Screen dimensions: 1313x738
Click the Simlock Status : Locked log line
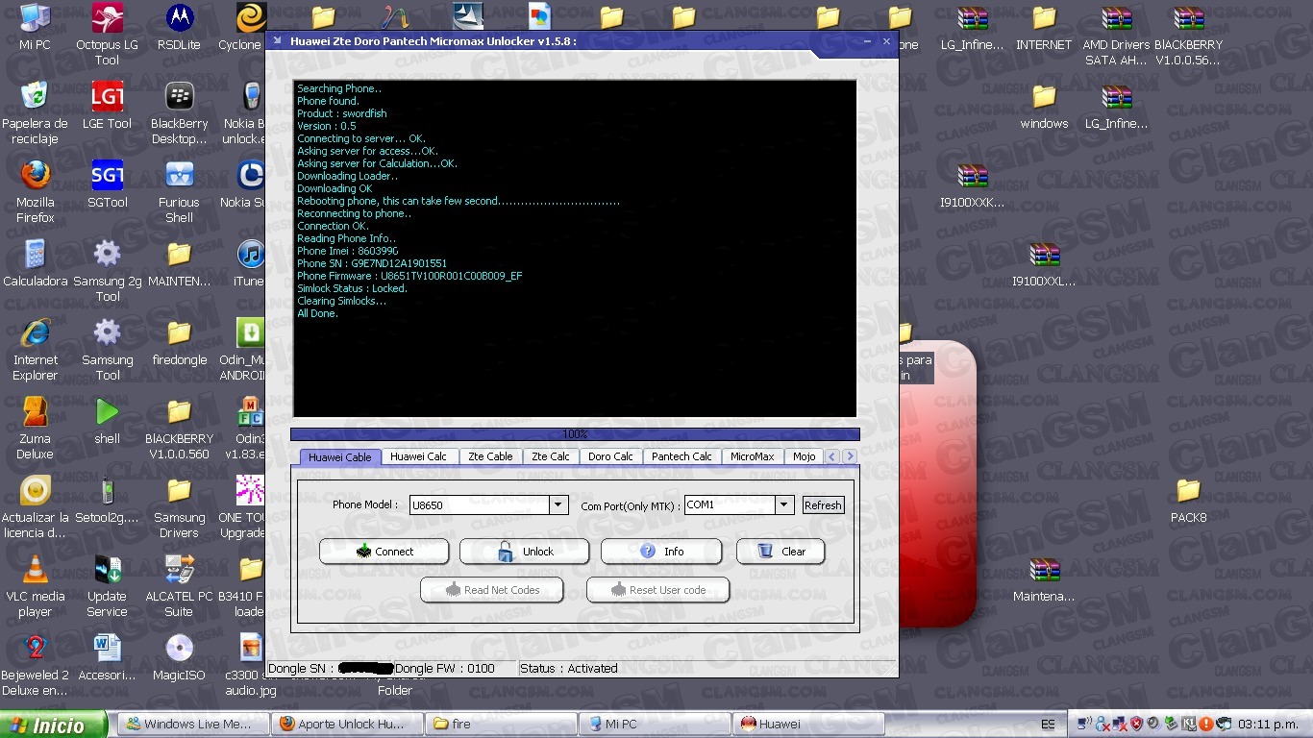coord(352,288)
